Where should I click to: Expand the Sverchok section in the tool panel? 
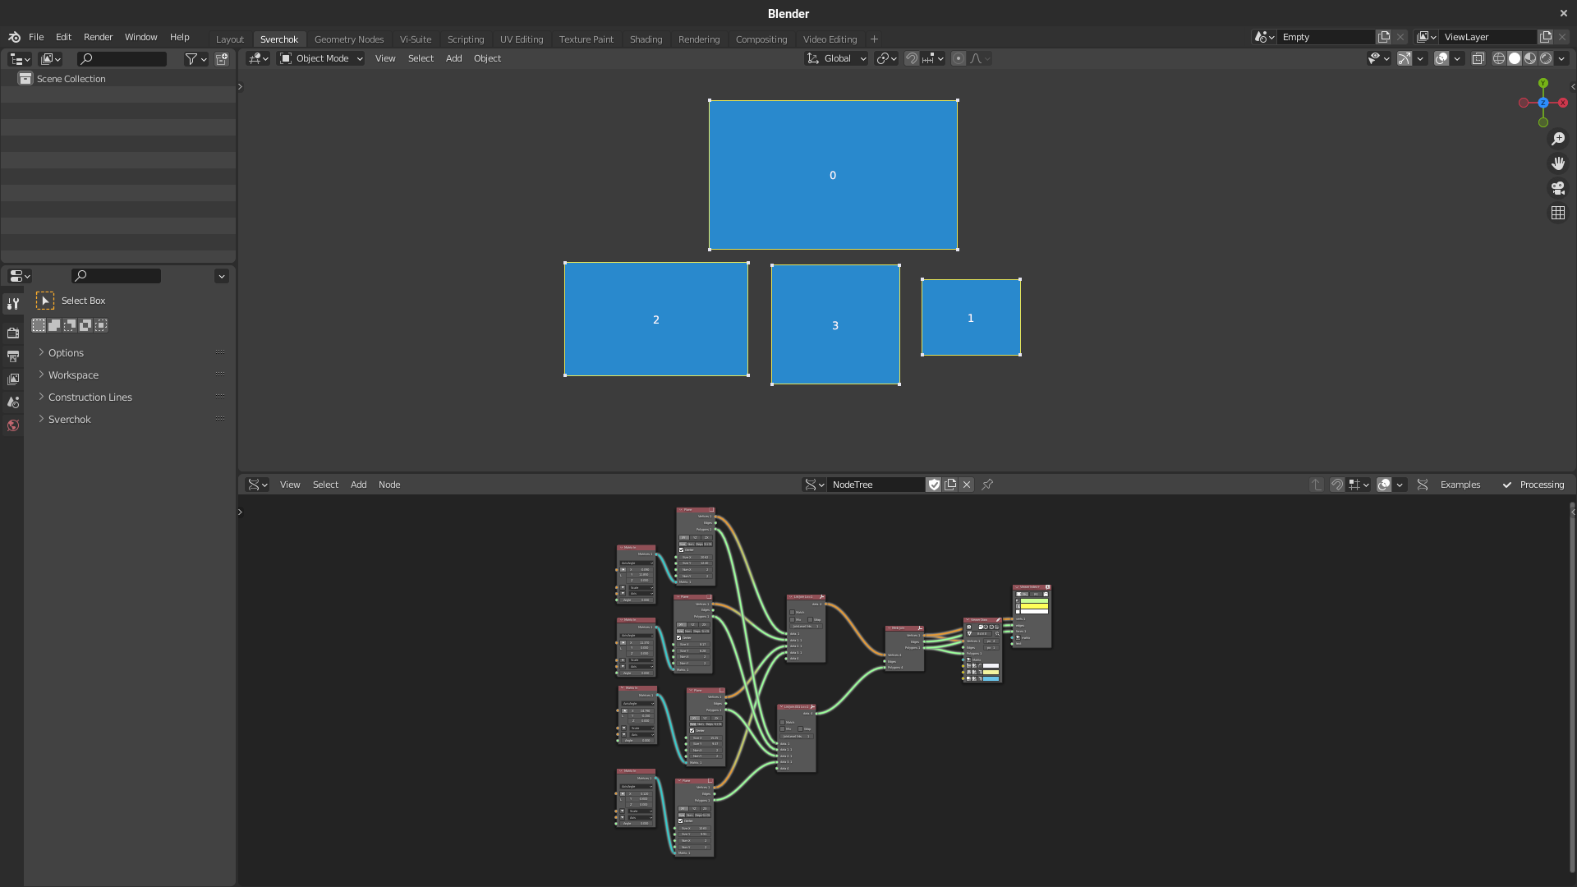coord(68,419)
